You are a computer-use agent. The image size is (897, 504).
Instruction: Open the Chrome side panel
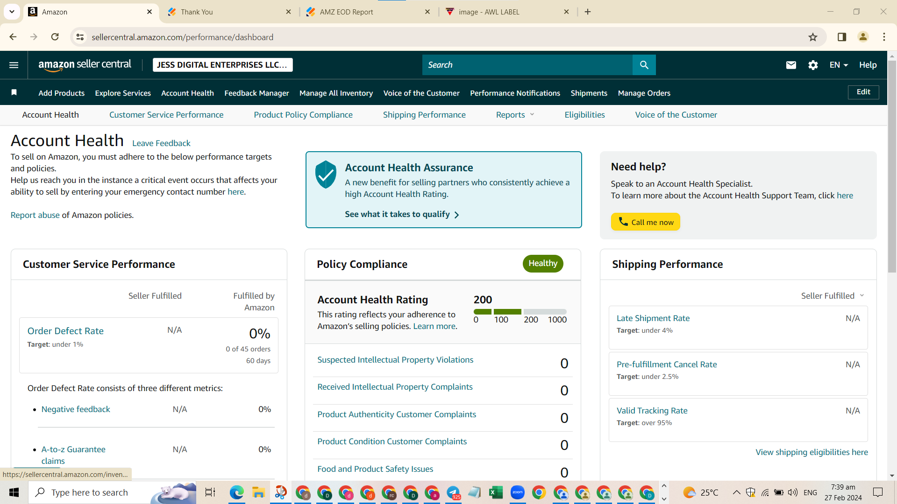(x=842, y=37)
